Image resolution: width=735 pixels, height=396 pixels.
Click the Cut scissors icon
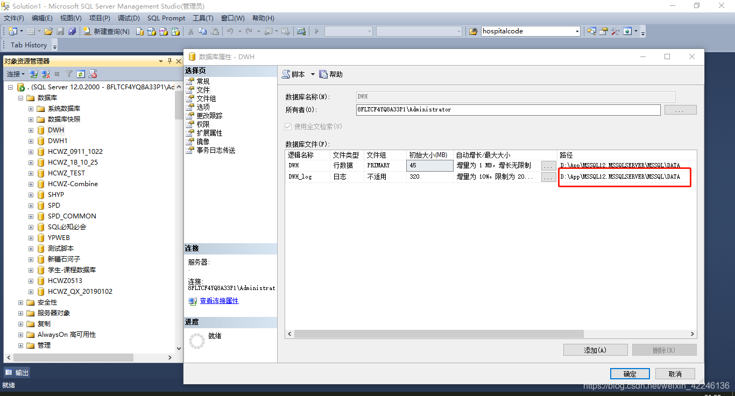click(190, 31)
